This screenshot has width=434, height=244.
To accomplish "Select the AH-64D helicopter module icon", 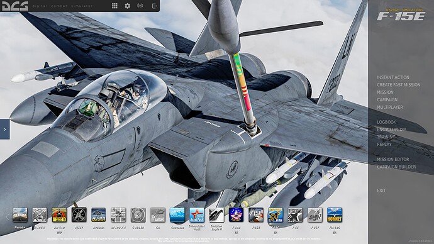I will click(x=59, y=215).
